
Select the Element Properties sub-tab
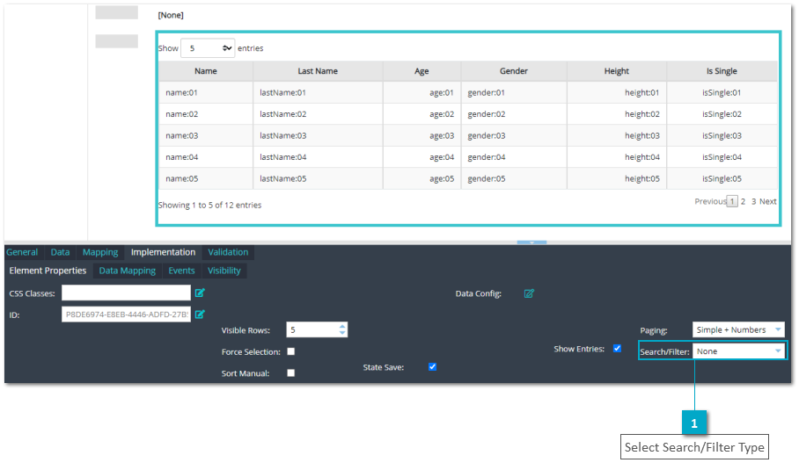48,271
